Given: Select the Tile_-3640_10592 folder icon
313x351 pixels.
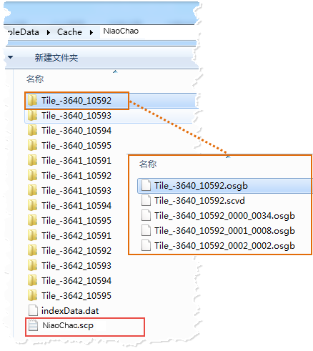Looking at the screenshot, I should (x=32, y=100).
